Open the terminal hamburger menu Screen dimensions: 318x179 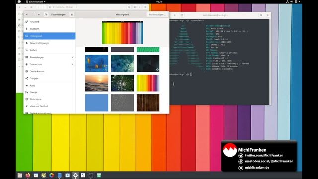(x=267, y=15)
